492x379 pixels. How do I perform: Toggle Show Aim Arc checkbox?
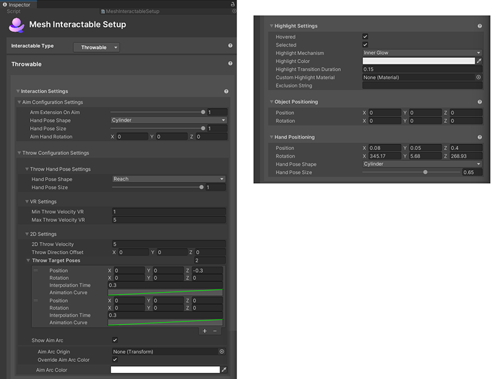click(x=115, y=340)
